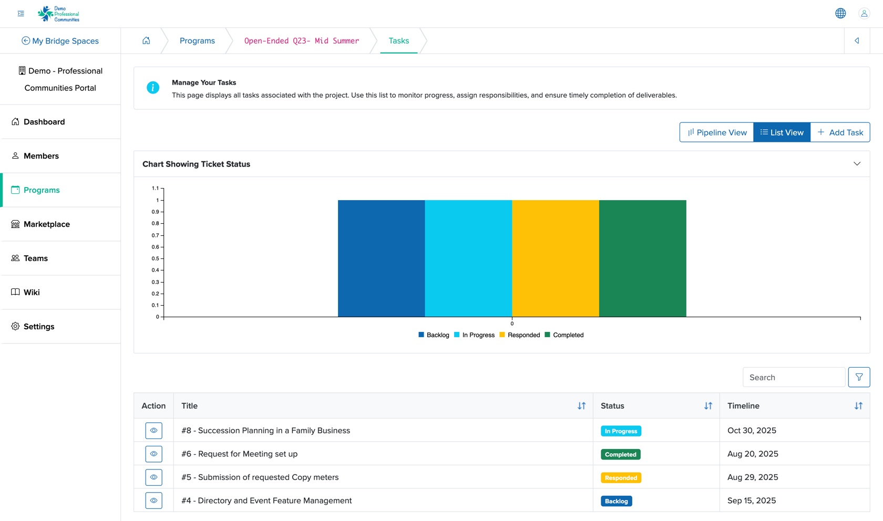Select the Tasks breadcrumb tab
This screenshot has width=883, height=521.
click(399, 41)
